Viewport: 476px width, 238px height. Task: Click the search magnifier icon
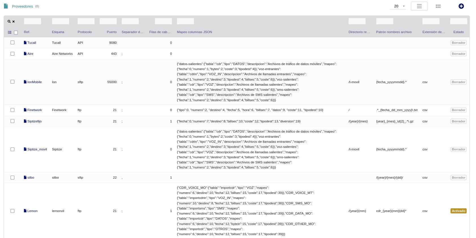pos(9,21)
